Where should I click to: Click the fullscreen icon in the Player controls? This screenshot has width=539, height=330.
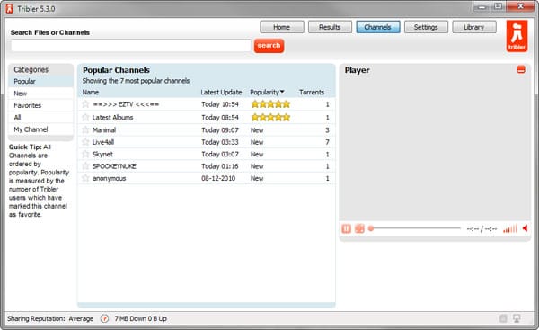point(359,228)
